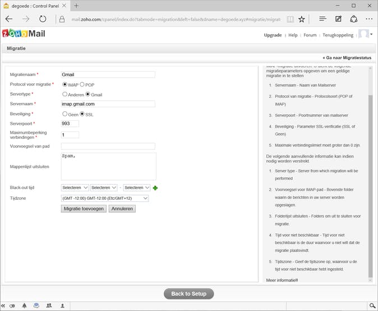Click the Zoho Mail logo
This screenshot has width=378, height=311.
point(24,33)
